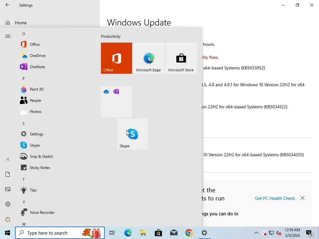This screenshot has height=239, width=319.
Task: Click the taskbar search box
Action: pyautogui.click(x=60, y=233)
